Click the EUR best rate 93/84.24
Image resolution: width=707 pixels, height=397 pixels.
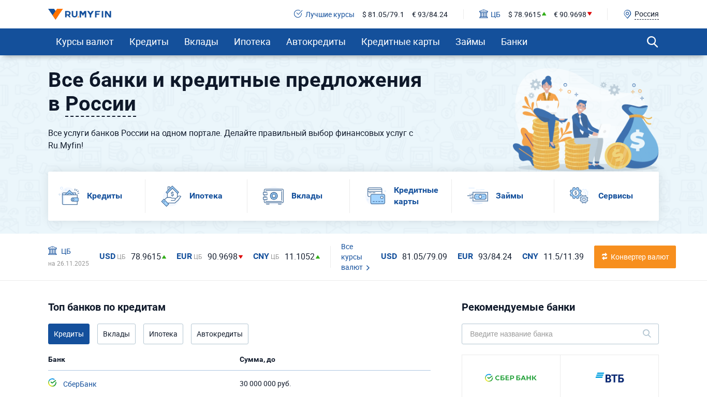(495, 256)
